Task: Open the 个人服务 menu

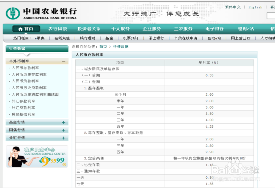Action: coord(120,29)
